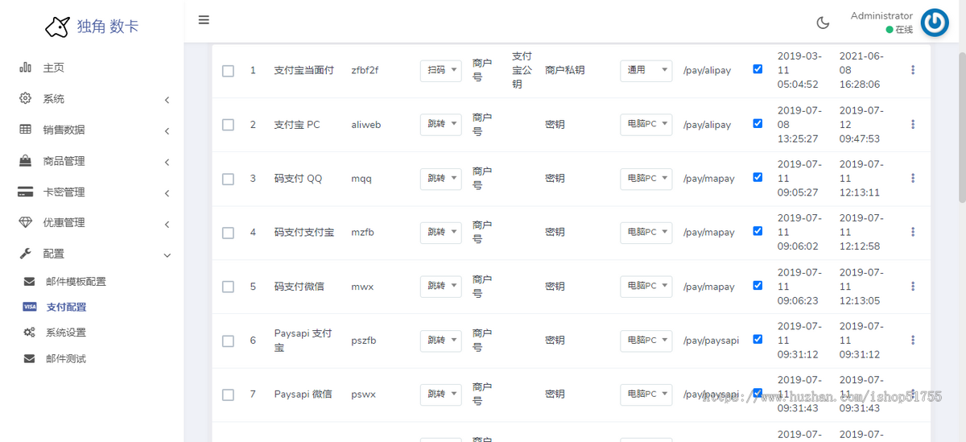Open the 跳转 dropdown in mzfb row

tap(441, 232)
